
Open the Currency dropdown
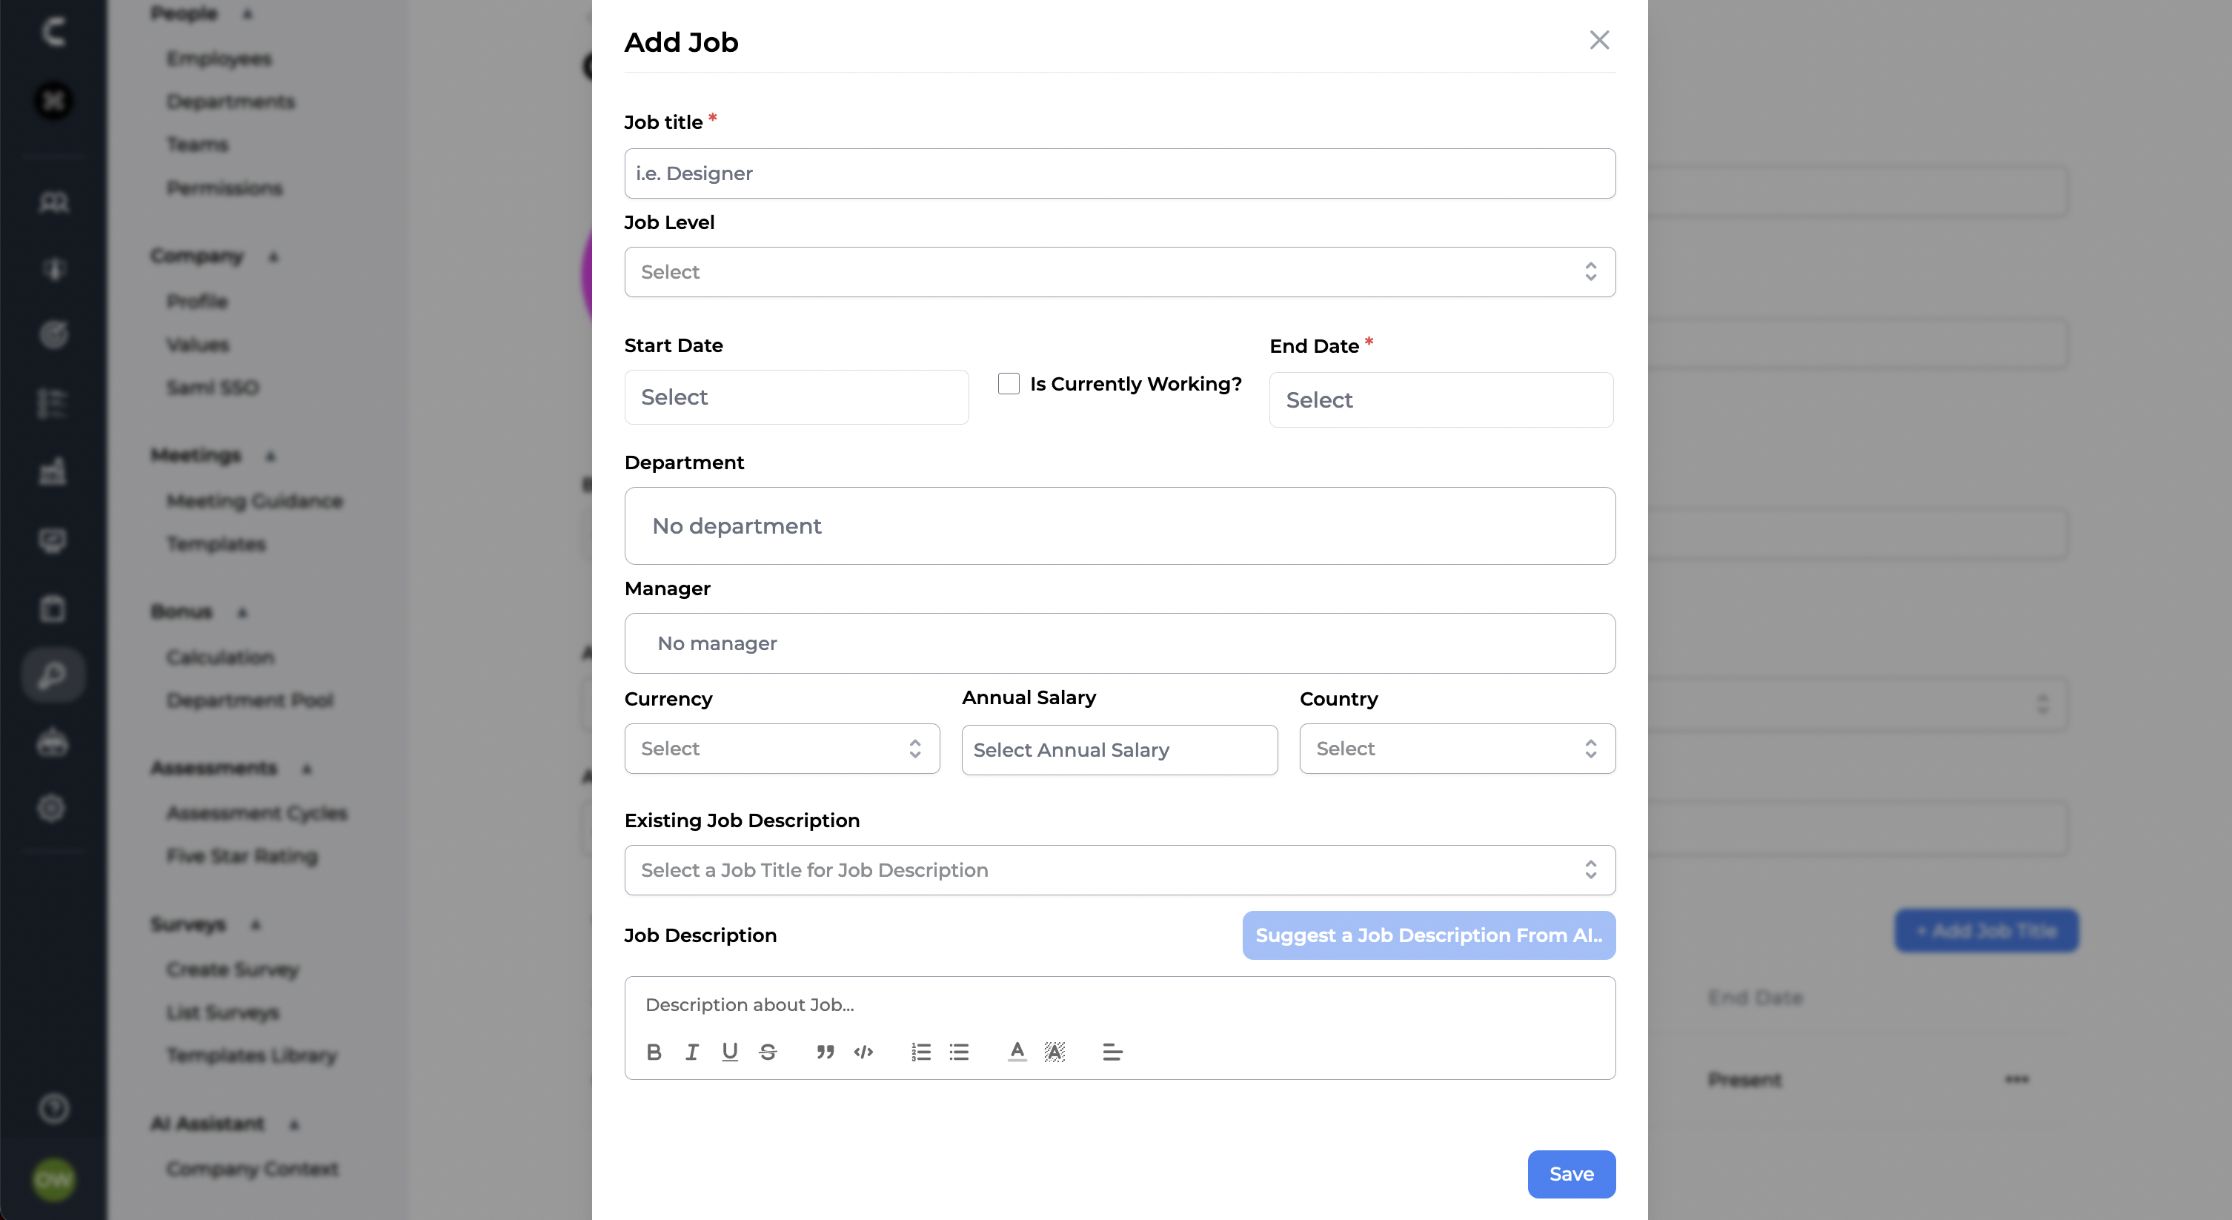pyautogui.click(x=782, y=749)
